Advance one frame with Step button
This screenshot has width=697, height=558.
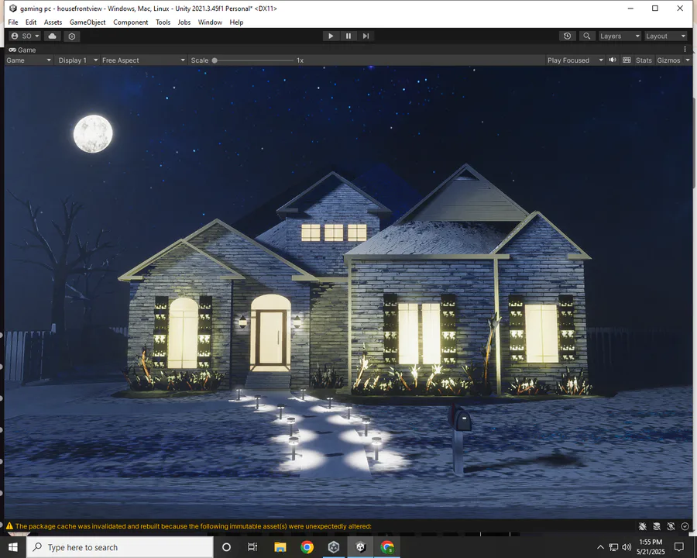pyautogui.click(x=366, y=36)
